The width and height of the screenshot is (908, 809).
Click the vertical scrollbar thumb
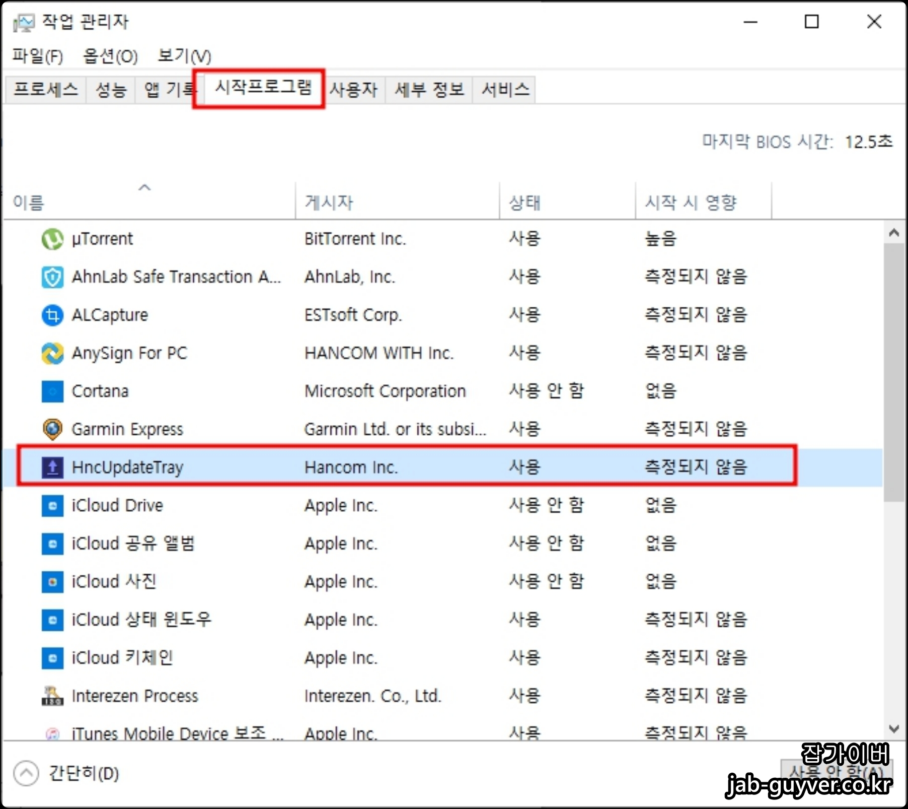click(894, 373)
